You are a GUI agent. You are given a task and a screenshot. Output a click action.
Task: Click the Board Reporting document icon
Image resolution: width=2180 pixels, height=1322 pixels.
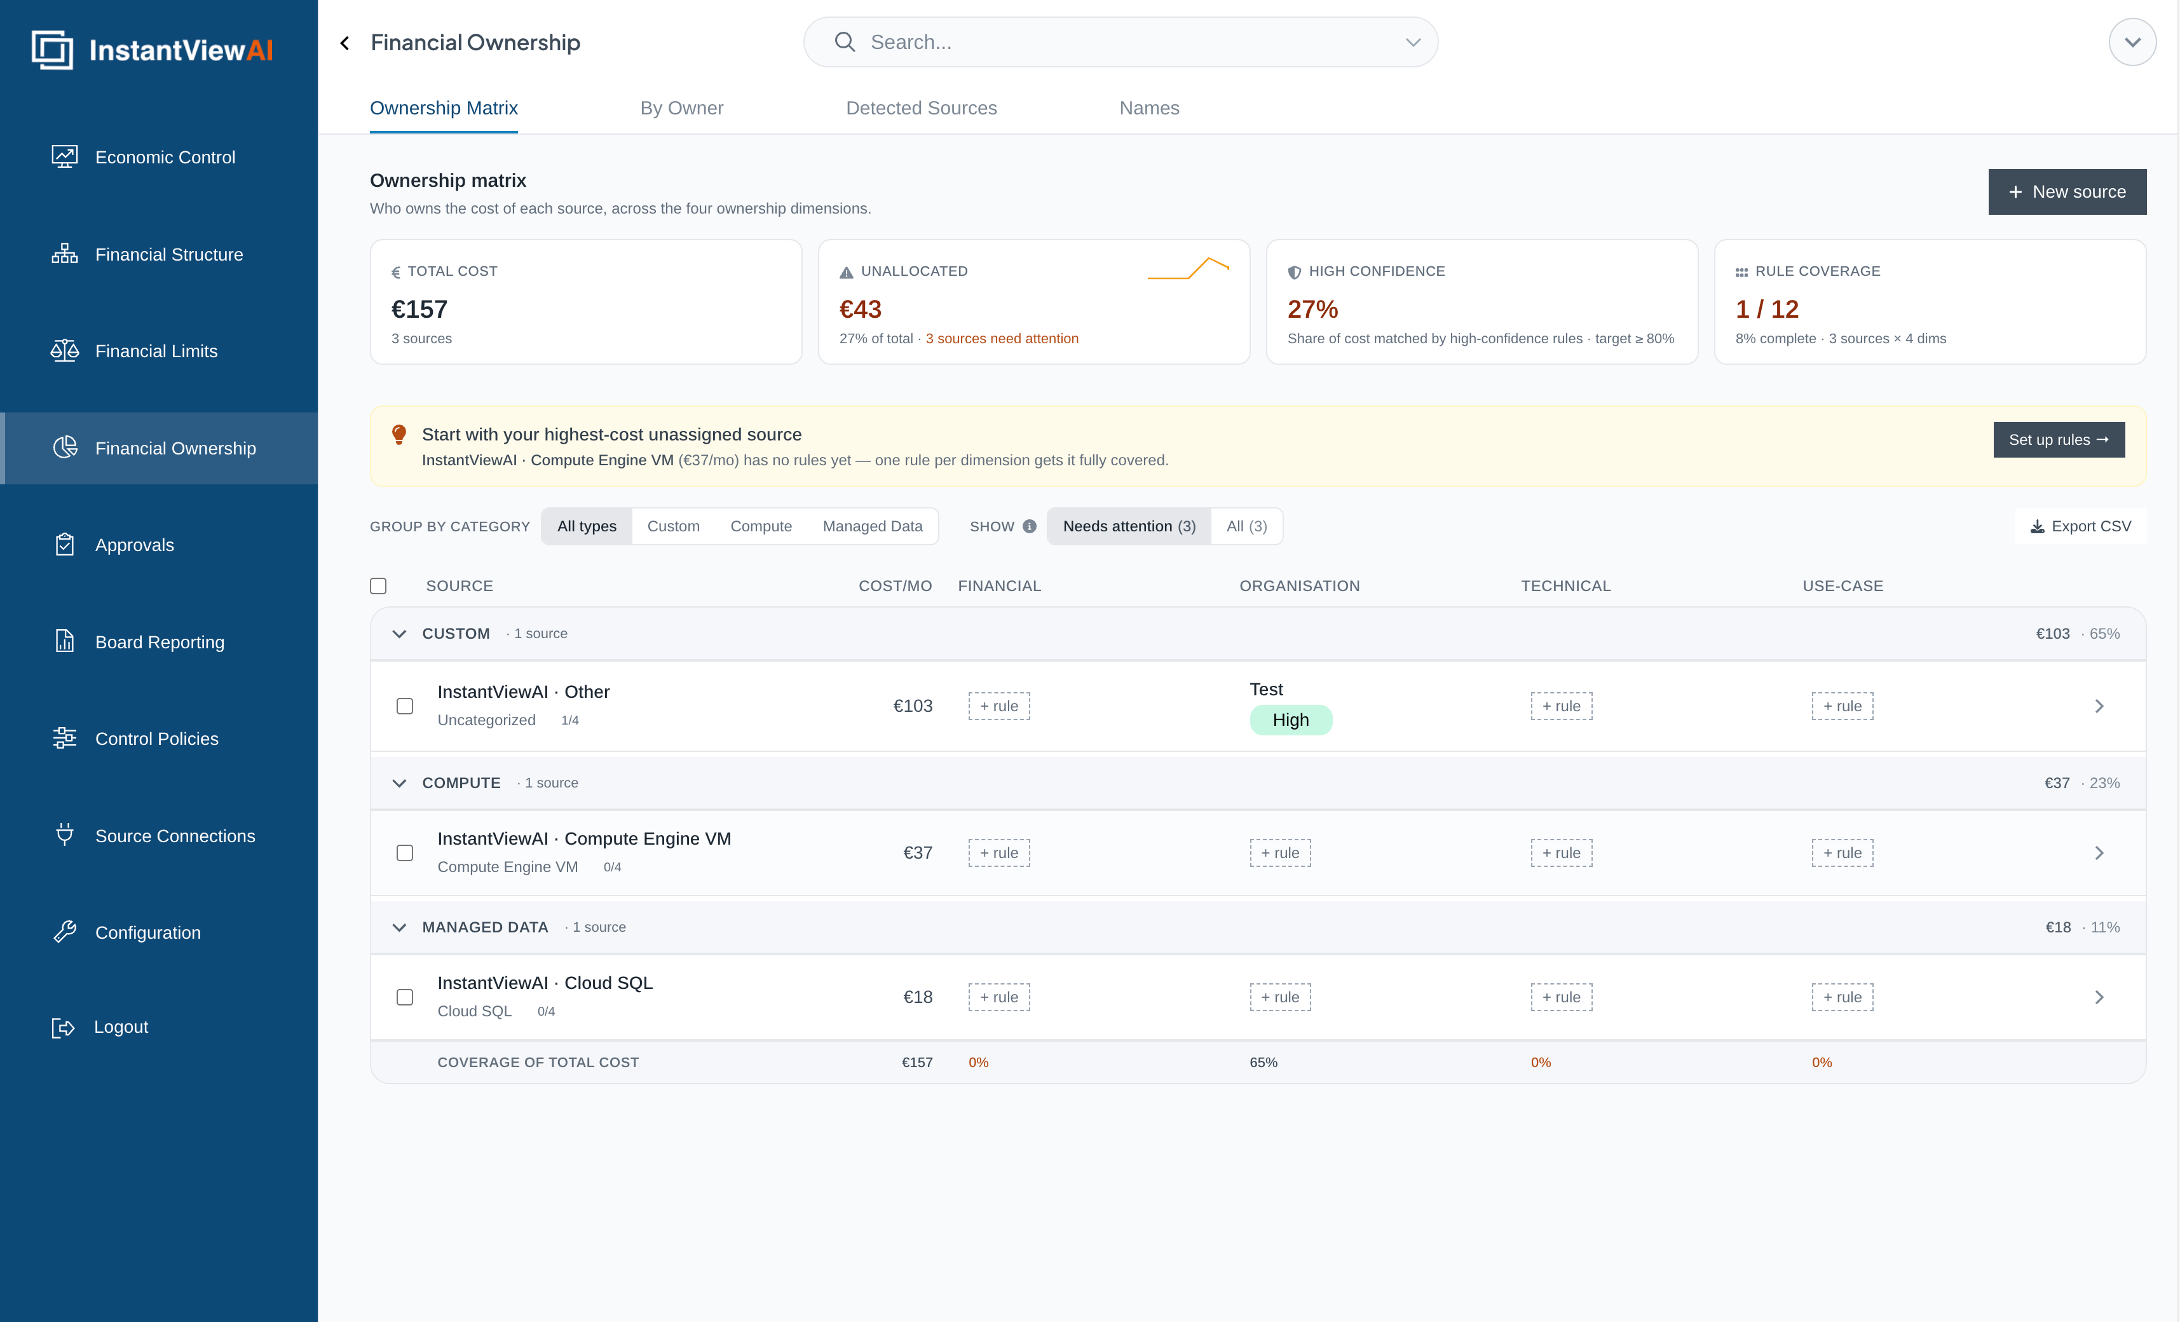tap(65, 641)
